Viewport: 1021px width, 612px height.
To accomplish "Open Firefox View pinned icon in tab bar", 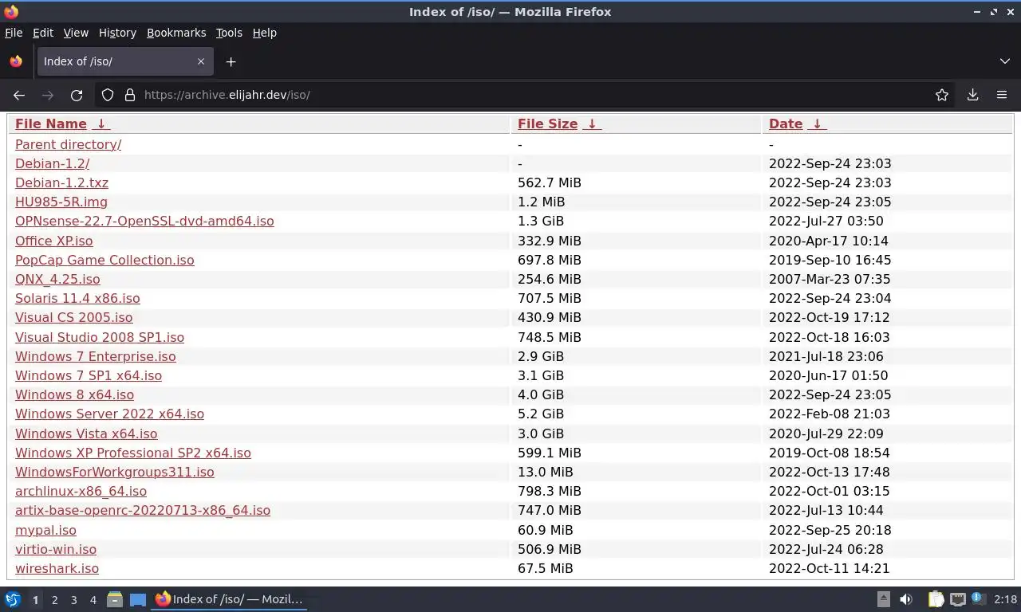I will click(x=16, y=61).
